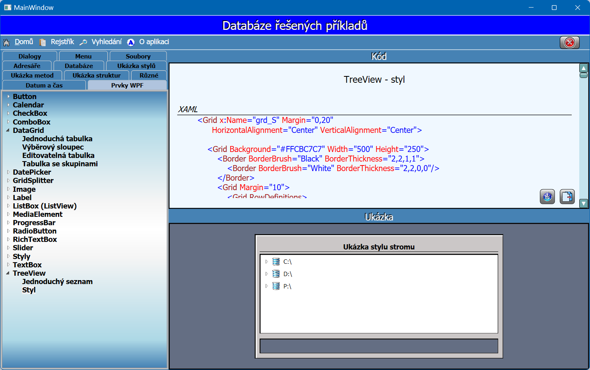Open the Ukázka stylů tab

pos(136,66)
